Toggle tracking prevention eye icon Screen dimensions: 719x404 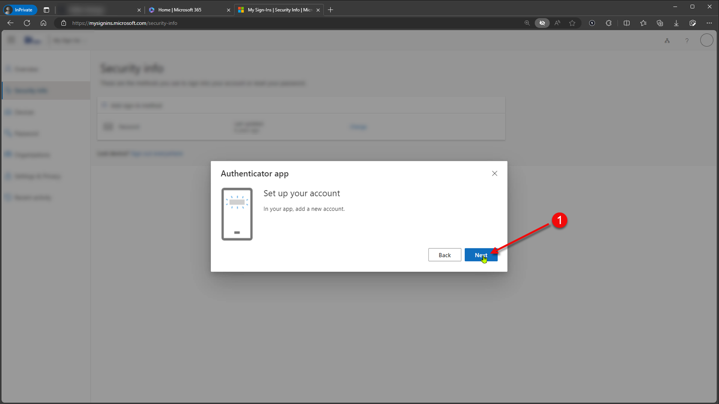click(x=542, y=23)
